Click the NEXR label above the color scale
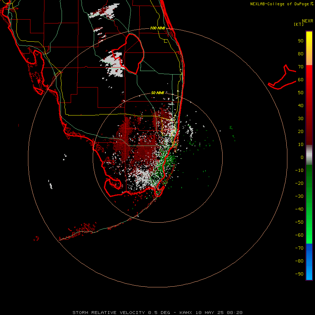 click(x=307, y=21)
